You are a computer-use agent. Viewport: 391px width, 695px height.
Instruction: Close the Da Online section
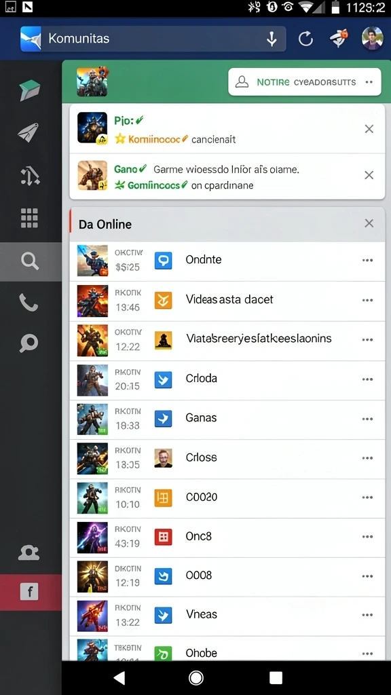tap(369, 223)
